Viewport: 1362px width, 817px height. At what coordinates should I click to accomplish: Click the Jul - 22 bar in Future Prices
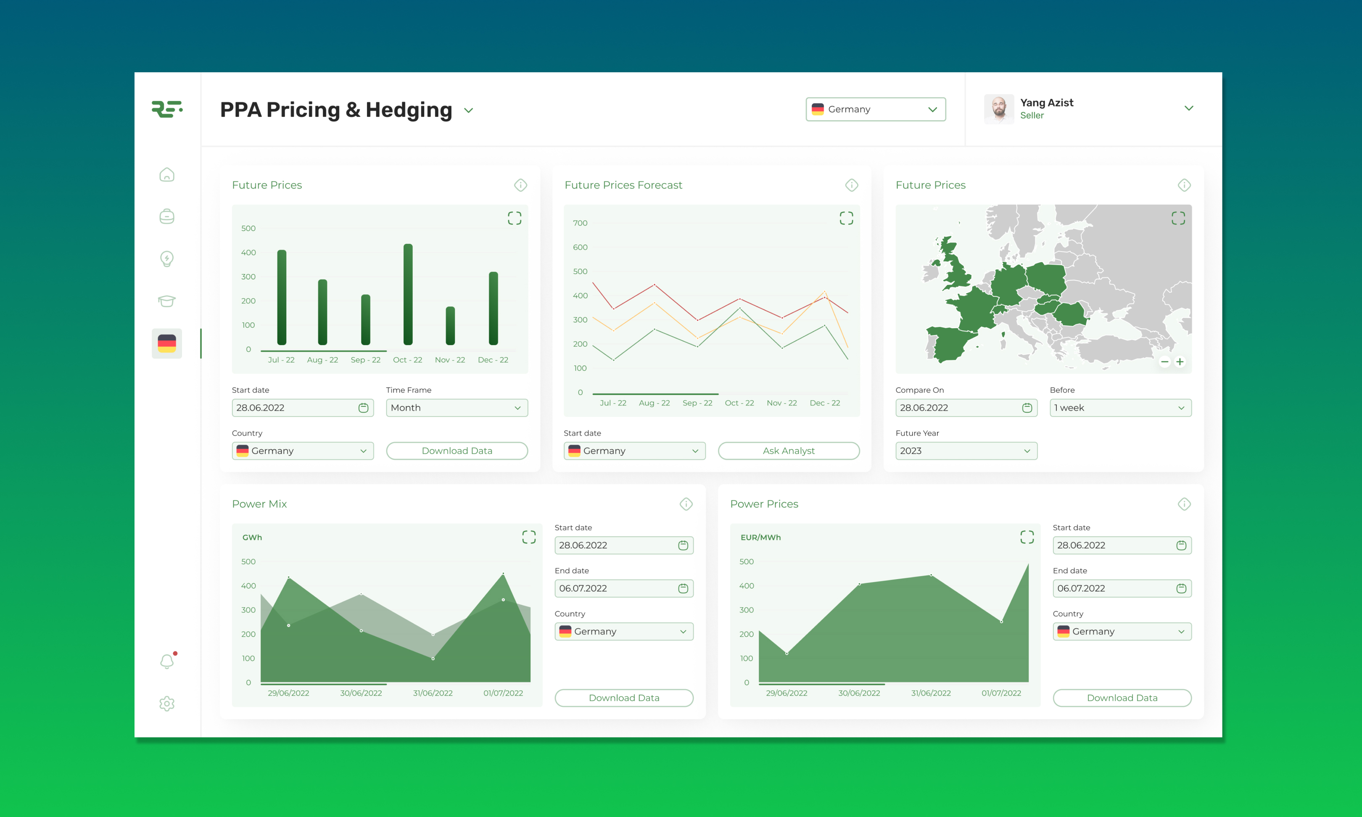281,297
